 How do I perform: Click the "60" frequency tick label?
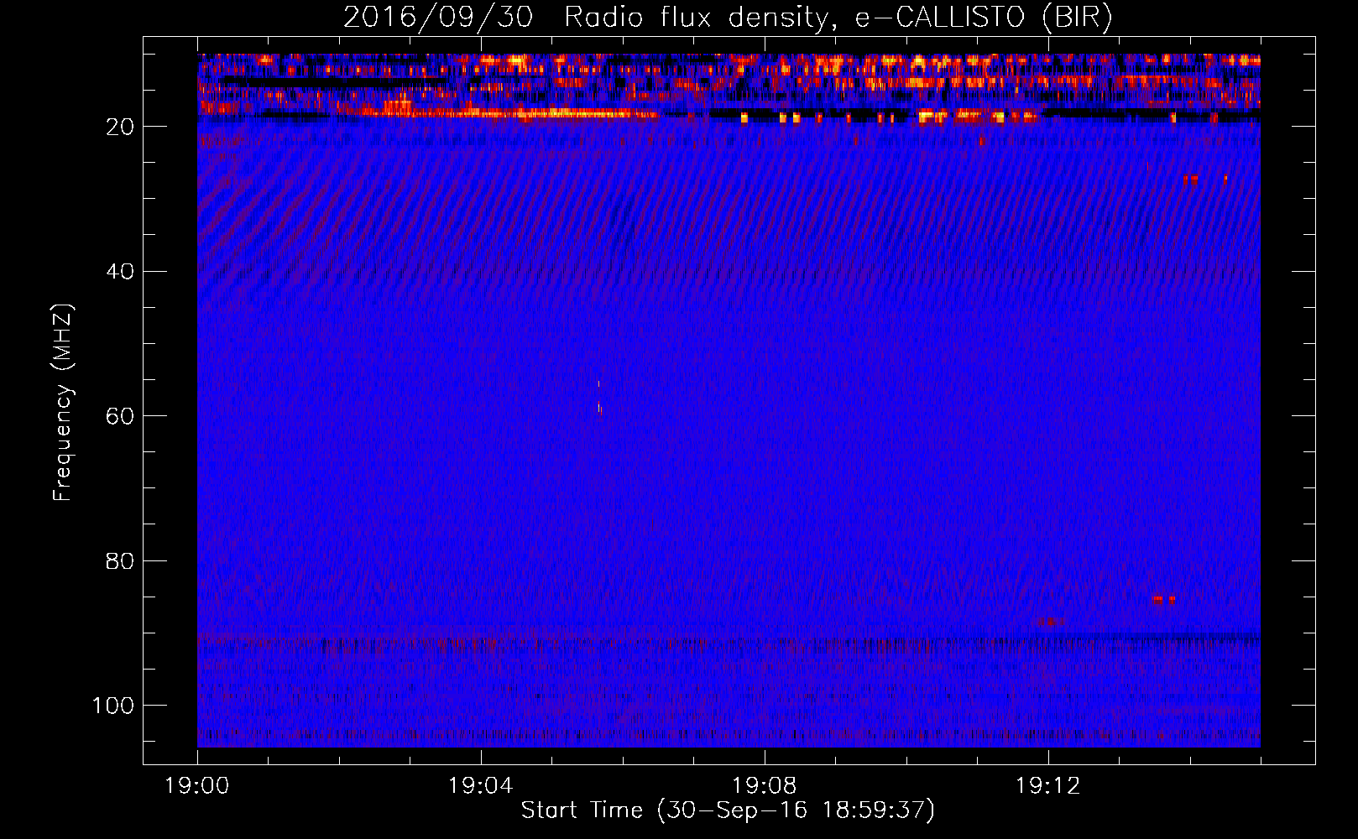[120, 416]
